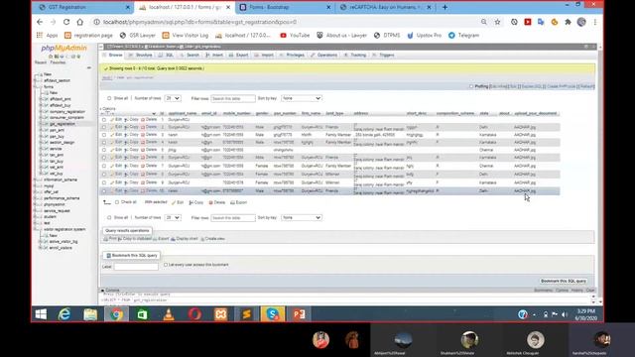
Task: Open Opera browser from taskbar
Action: click(x=194, y=314)
